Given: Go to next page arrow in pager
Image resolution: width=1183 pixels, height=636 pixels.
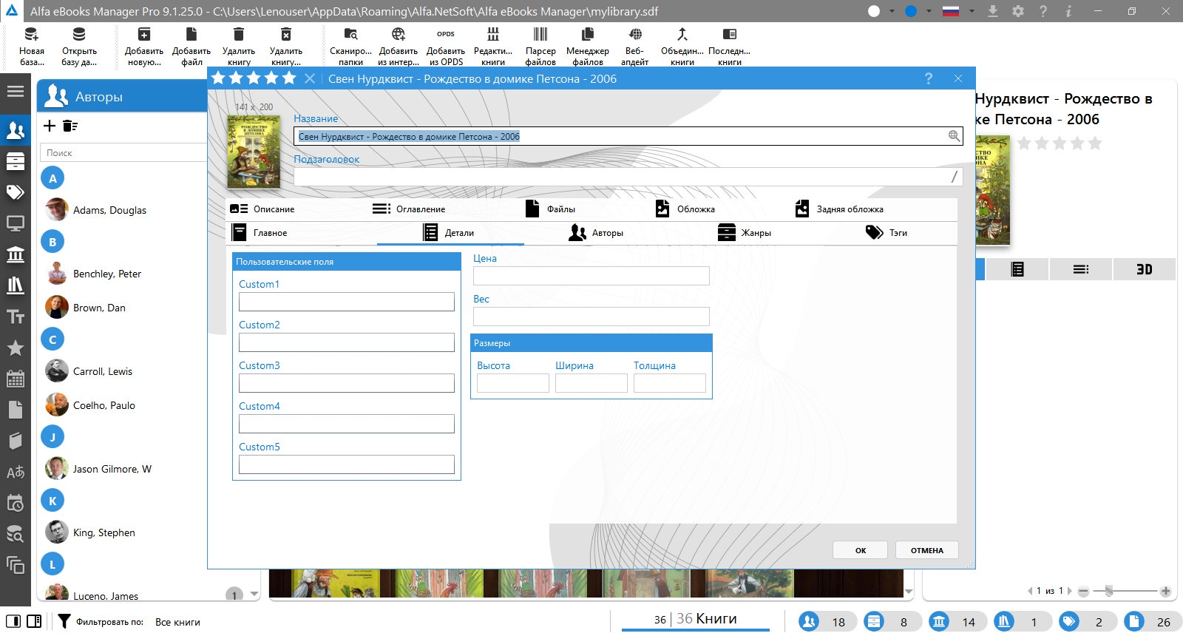Looking at the screenshot, I should [x=1069, y=590].
